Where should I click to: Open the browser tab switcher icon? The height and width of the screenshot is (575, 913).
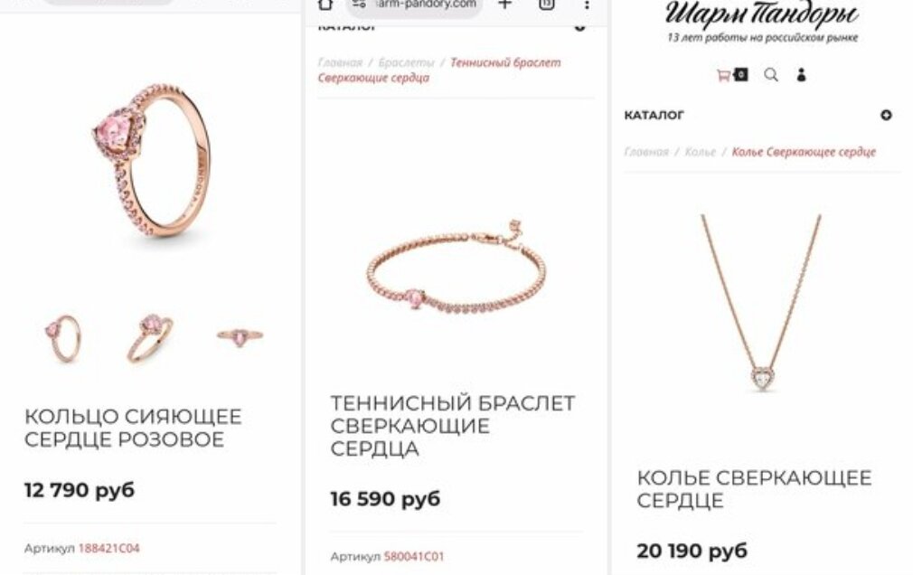coord(546,5)
